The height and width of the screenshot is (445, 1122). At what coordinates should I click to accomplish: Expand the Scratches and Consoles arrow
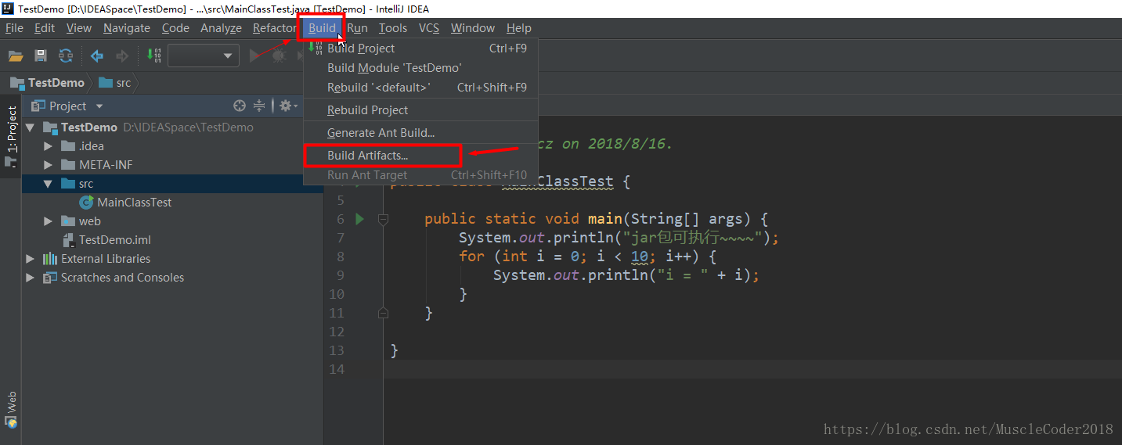click(x=30, y=278)
